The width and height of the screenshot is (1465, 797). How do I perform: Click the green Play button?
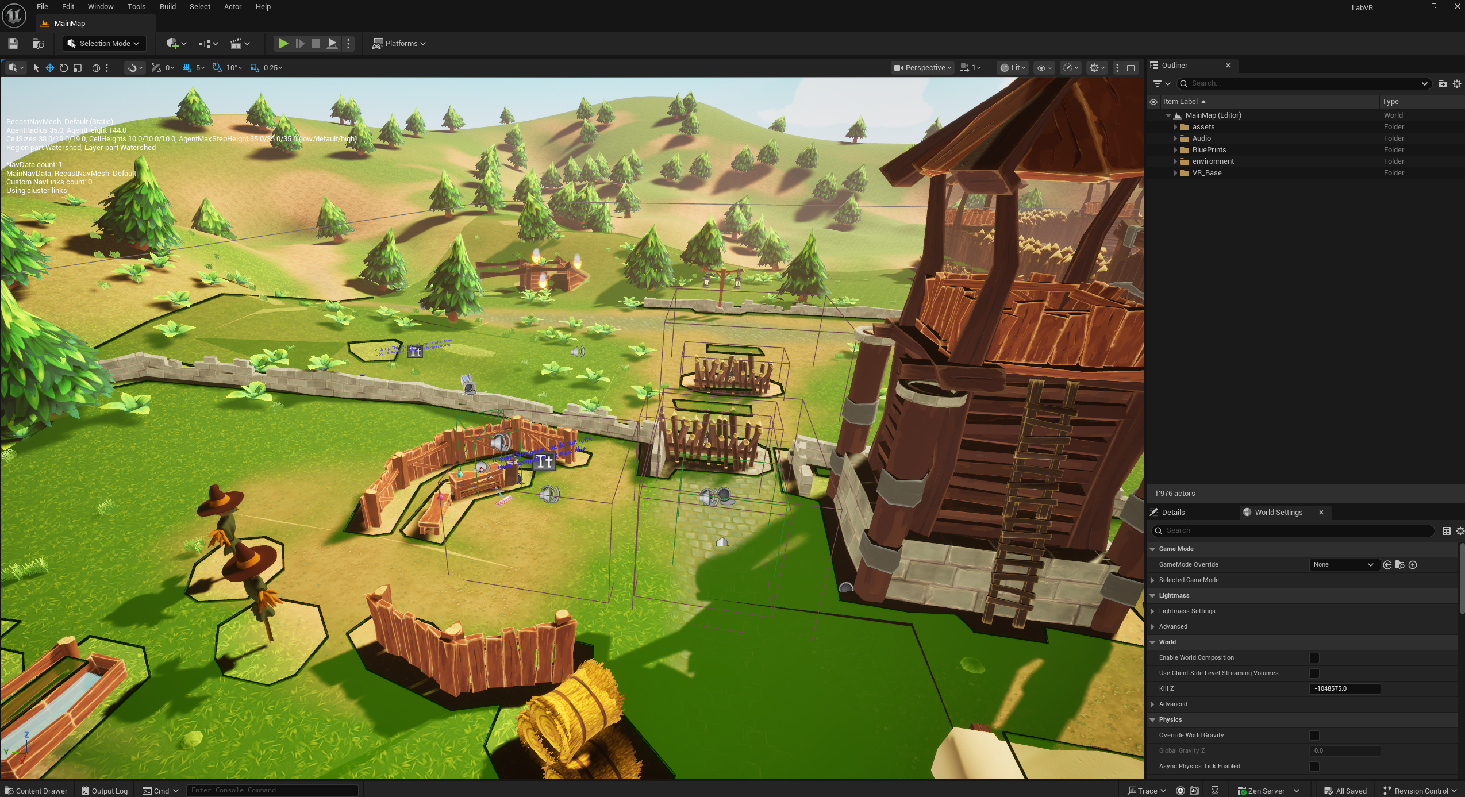pyautogui.click(x=283, y=44)
